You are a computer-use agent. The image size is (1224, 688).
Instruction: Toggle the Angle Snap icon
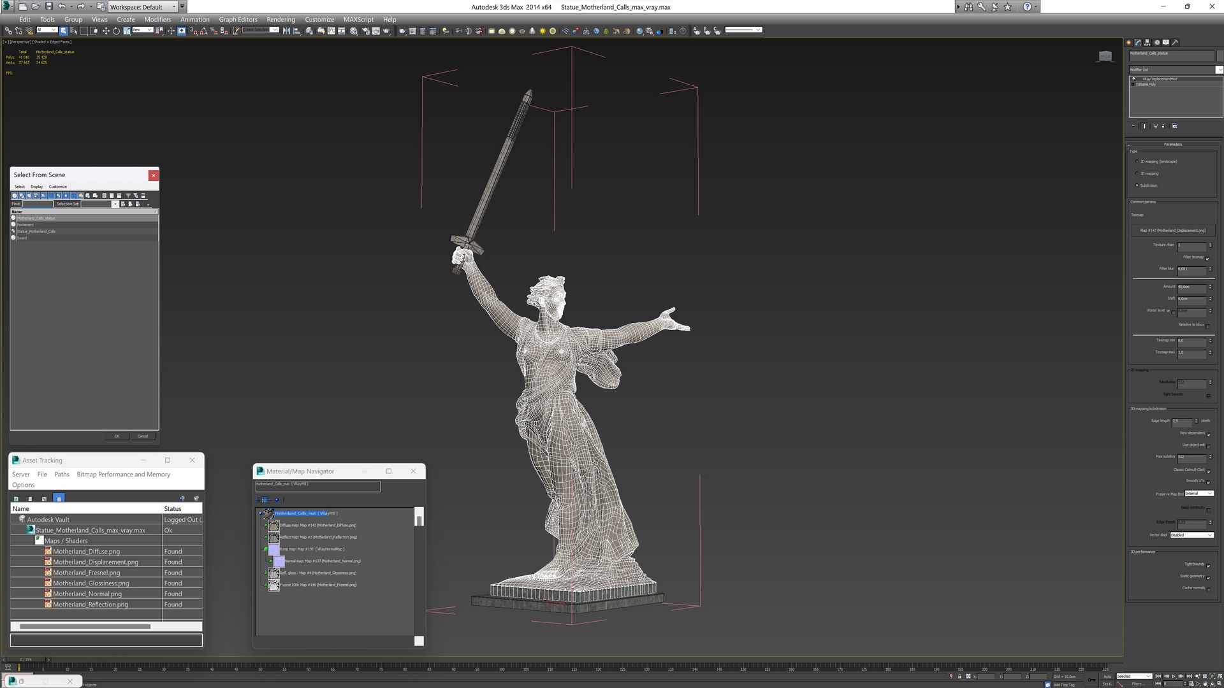coord(203,31)
